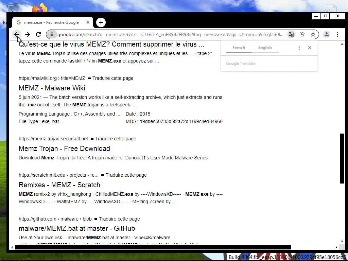The height and width of the screenshot is (261, 348).
Task: Reload the Google search page
Action: click(38, 34)
